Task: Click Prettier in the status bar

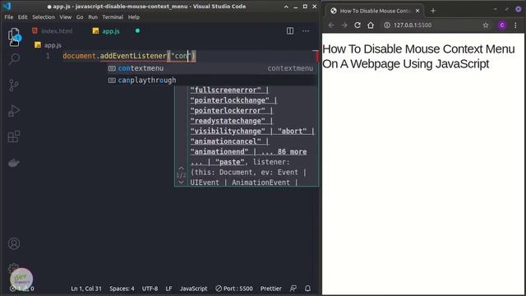Action: [x=271, y=289]
